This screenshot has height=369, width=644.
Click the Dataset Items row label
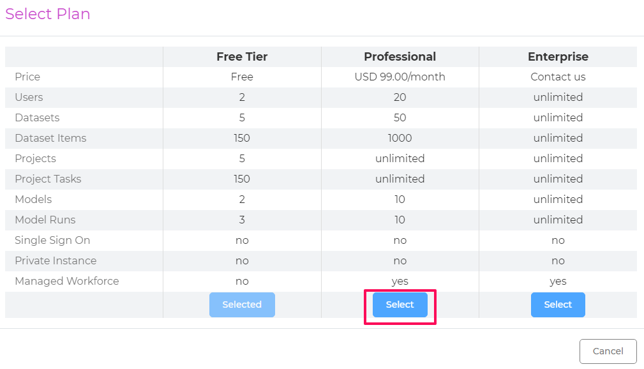[x=50, y=138]
